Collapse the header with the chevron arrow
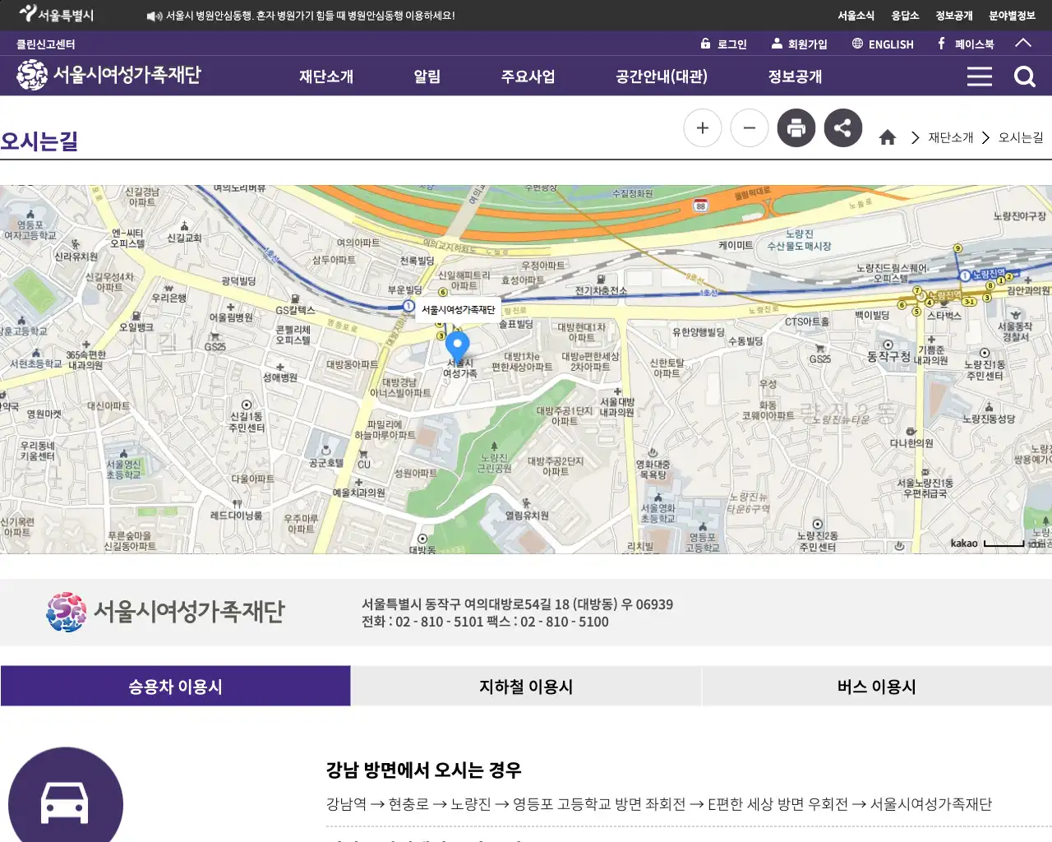 (x=1023, y=44)
